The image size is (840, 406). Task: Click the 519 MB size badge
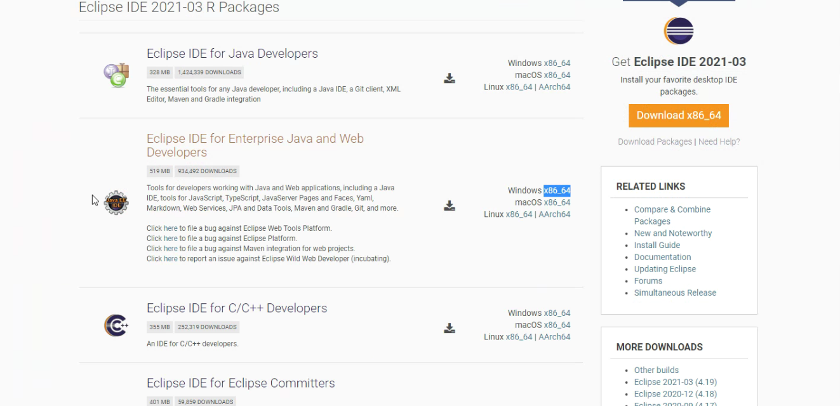(159, 171)
